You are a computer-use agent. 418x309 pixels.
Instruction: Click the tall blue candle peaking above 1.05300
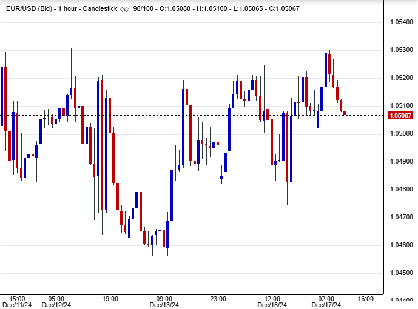coord(326,70)
